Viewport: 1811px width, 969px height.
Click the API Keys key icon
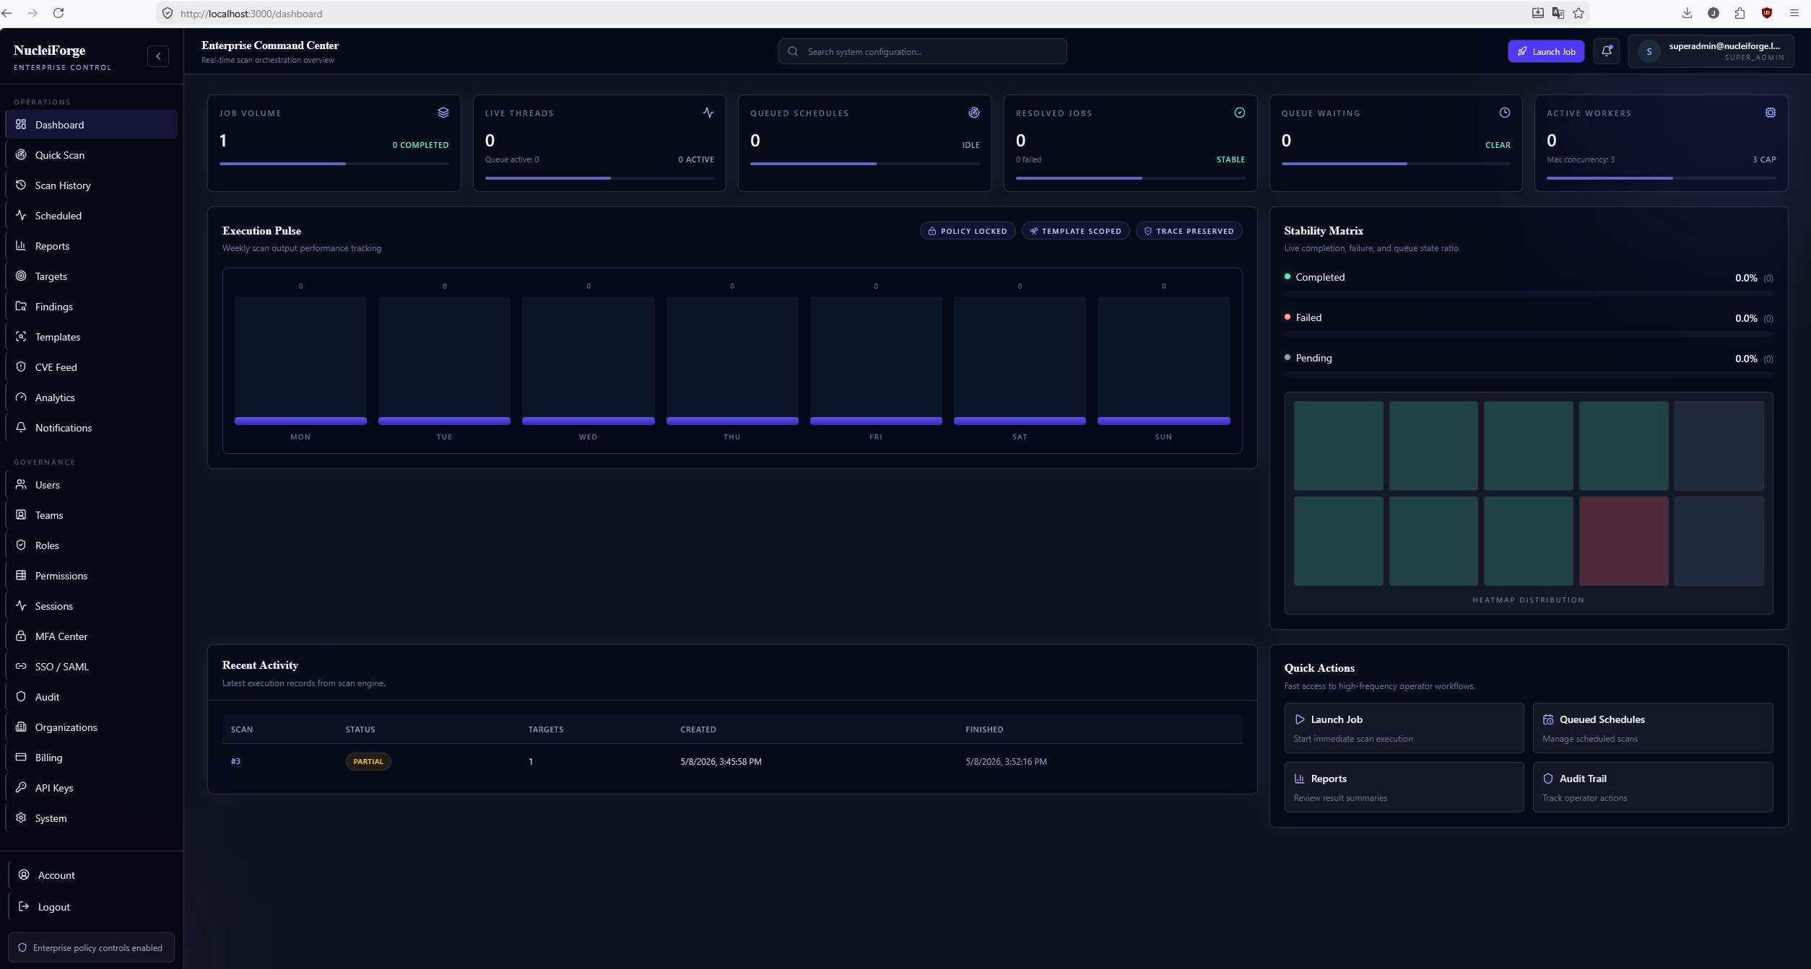point(21,787)
